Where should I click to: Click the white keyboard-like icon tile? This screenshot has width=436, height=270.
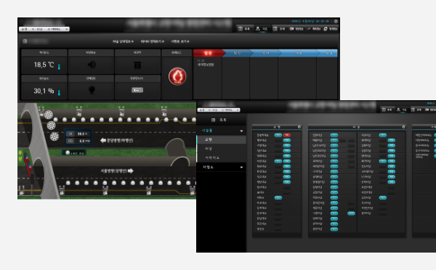[137, 90]
